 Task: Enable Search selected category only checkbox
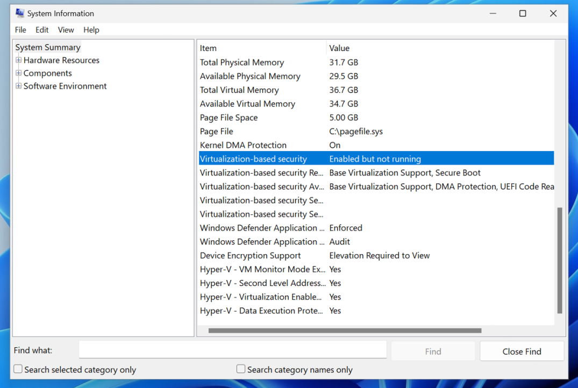tap(18, 369)
